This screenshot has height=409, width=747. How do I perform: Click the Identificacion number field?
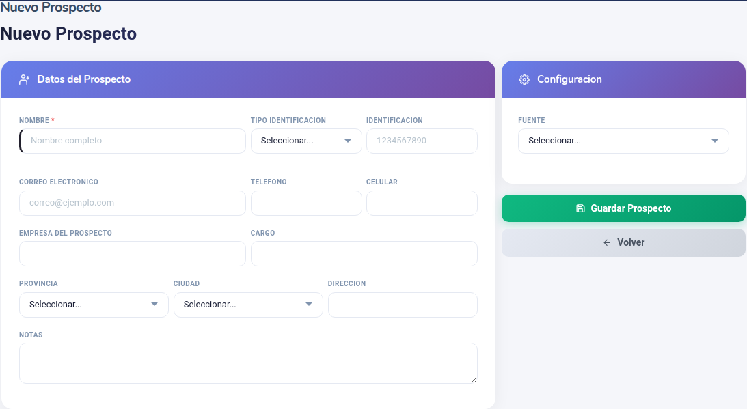point(422,141)
